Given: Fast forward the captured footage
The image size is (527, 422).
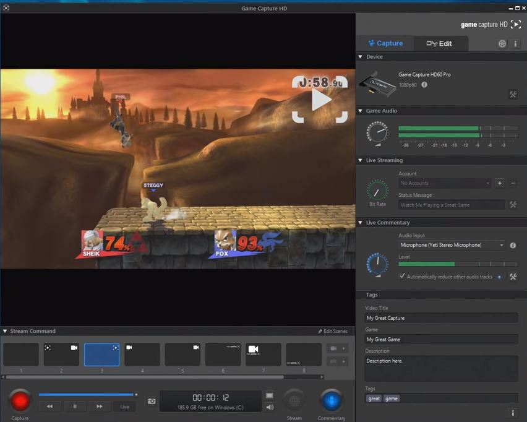Looking at the screenshot, I should pos(100,406).
